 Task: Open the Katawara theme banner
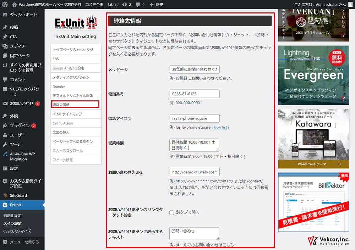(x=313, y=138)
